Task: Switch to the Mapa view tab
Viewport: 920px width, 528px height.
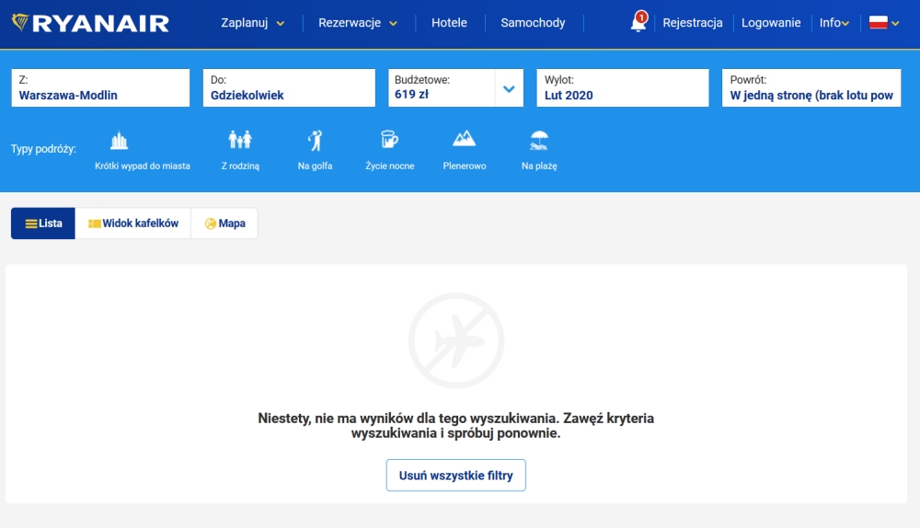Action: click(224, 224)
